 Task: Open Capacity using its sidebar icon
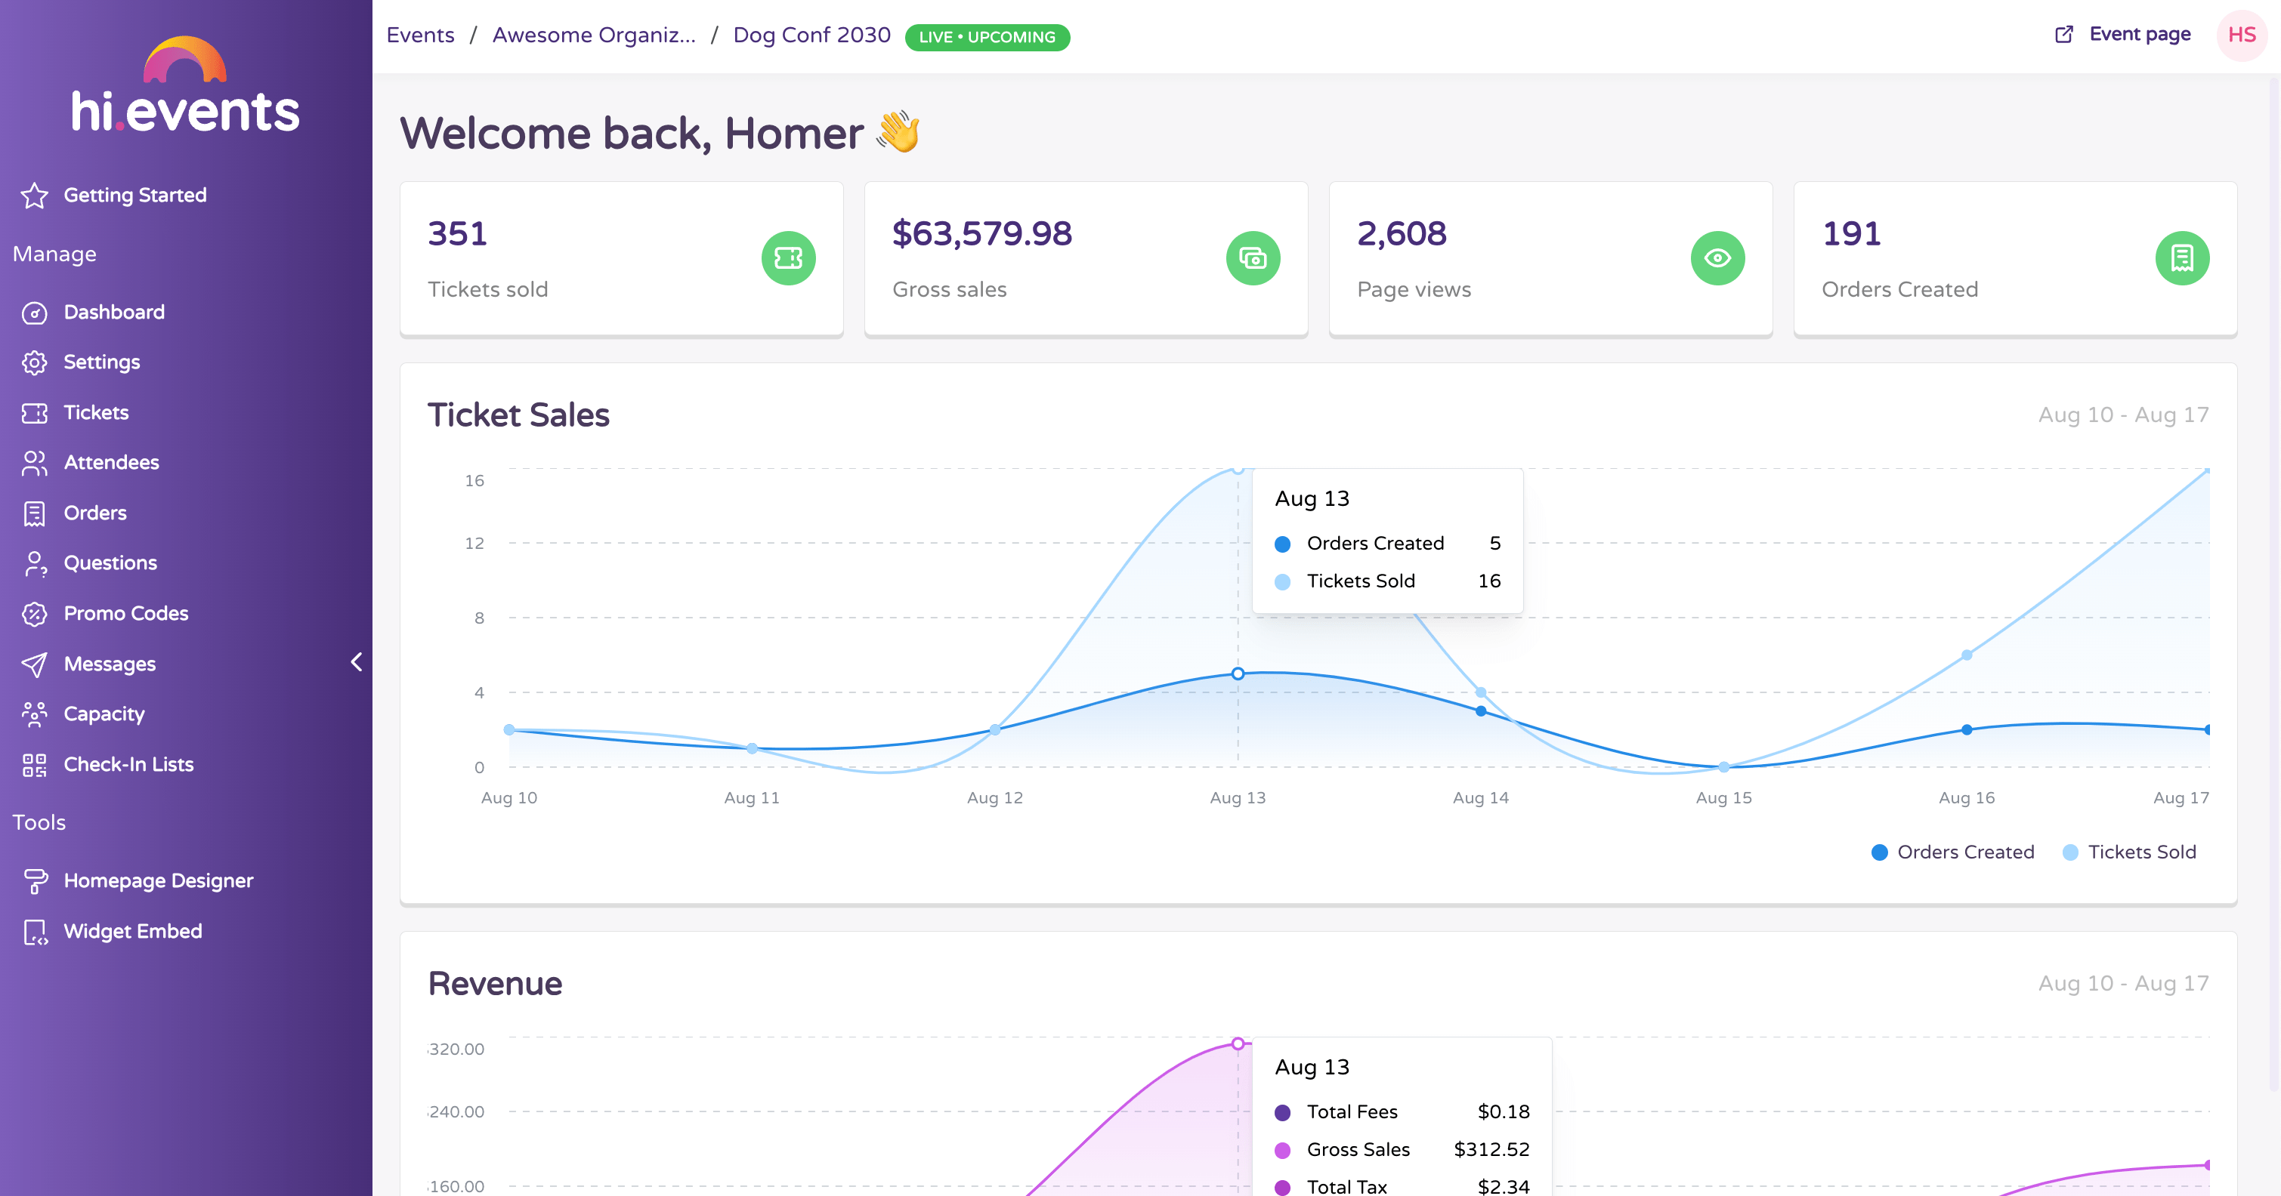point(35,714)
